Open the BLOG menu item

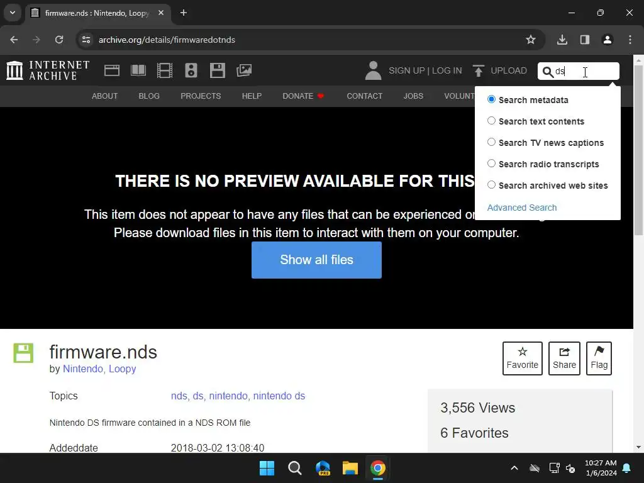pos(149,96)
